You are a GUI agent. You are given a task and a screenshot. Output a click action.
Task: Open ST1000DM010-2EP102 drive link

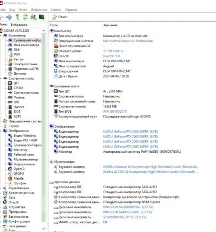125,217
